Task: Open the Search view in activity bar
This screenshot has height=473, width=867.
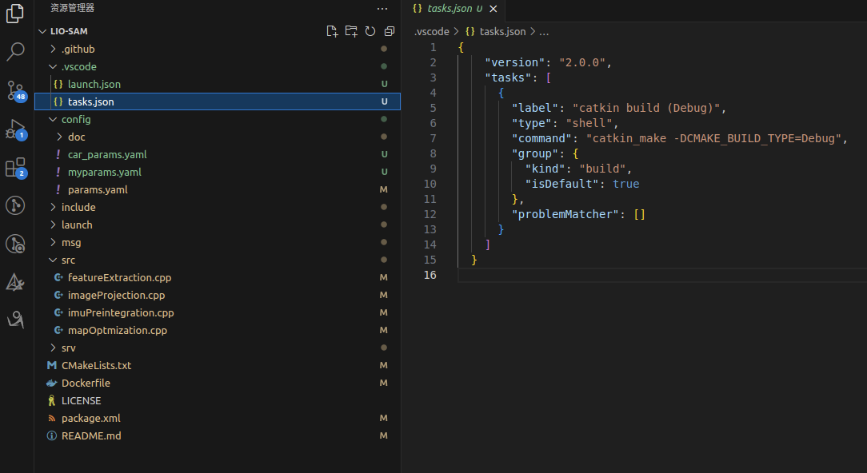Action: click(x=16, y=52)
